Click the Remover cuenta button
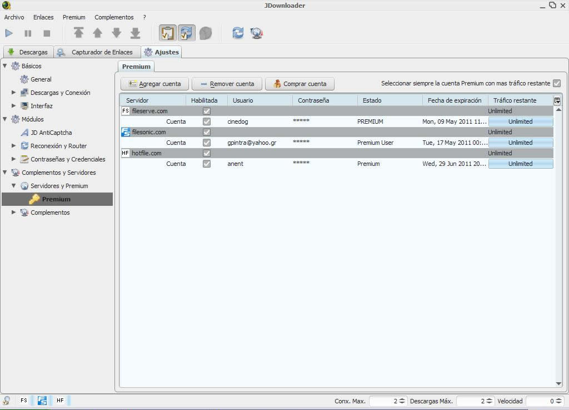Screen dimensions: 569x410 click(x=227, y=84)
